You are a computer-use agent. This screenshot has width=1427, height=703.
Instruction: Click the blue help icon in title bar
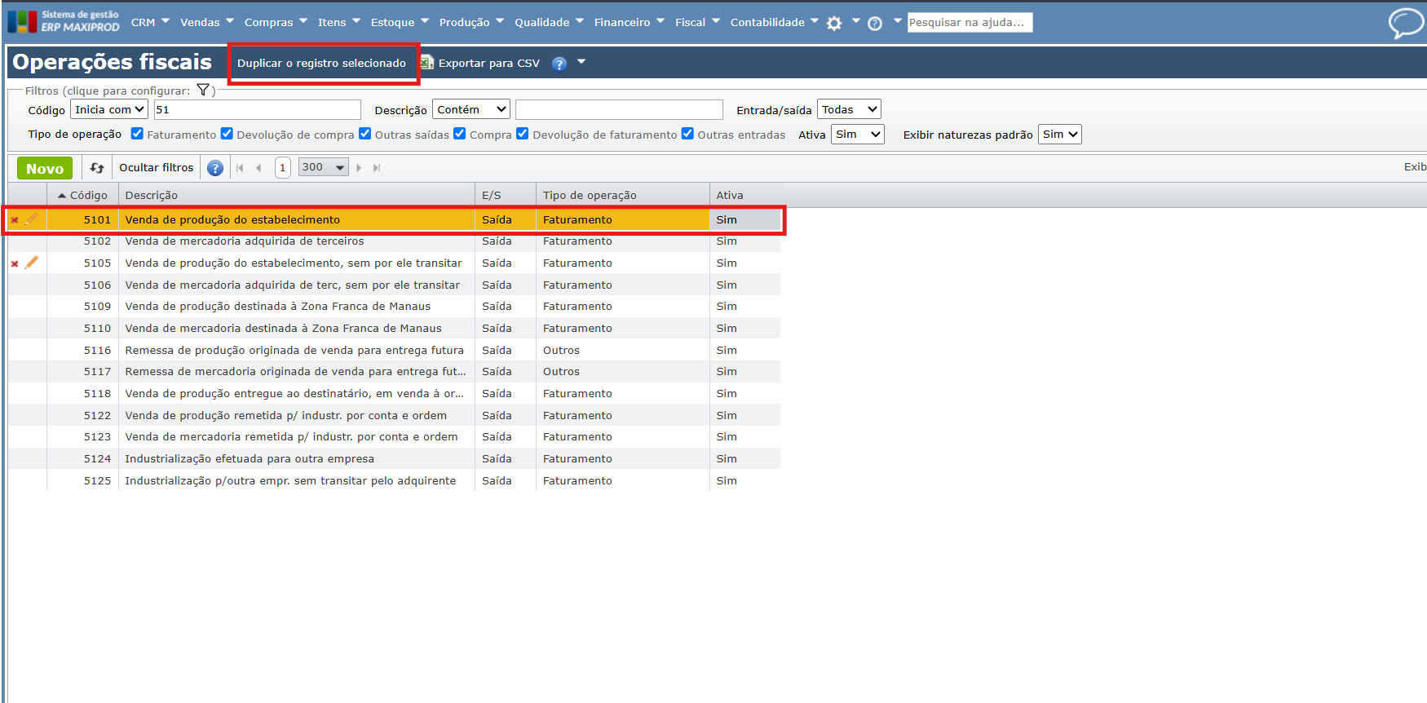click(x=559, y=64)
